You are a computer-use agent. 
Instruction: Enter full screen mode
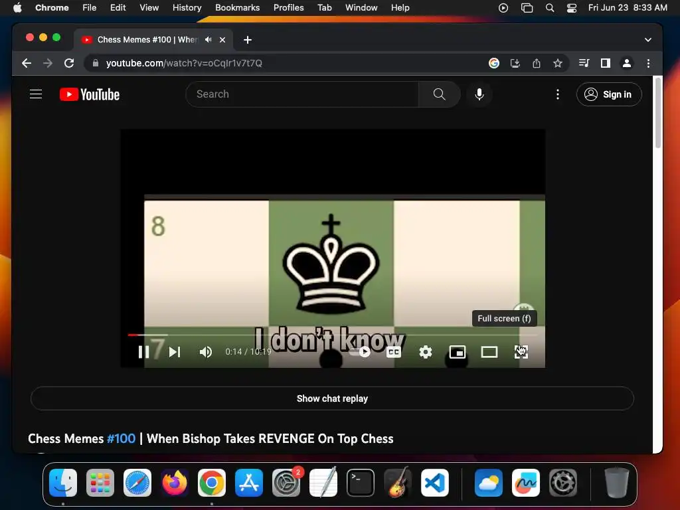pos(521,352)
